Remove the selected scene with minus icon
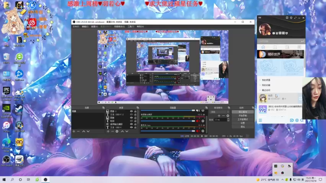The image size is (326, 183). tap(78, 131)
